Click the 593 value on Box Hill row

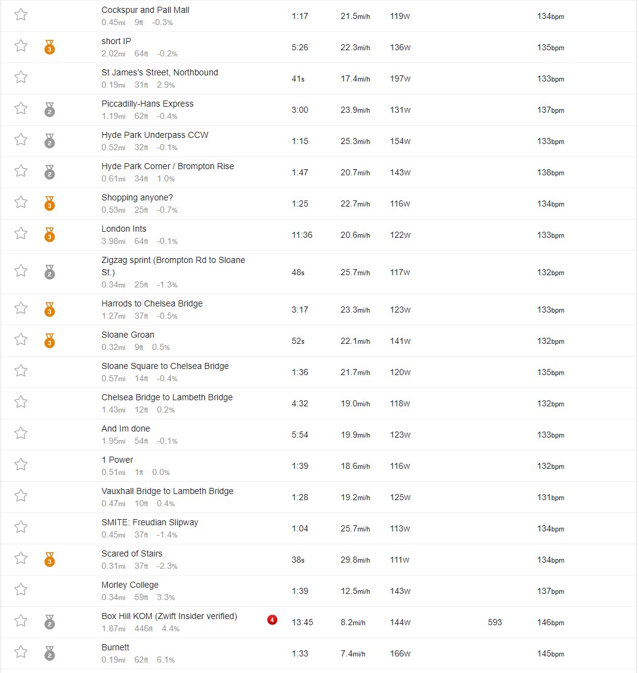pos(495,622)
